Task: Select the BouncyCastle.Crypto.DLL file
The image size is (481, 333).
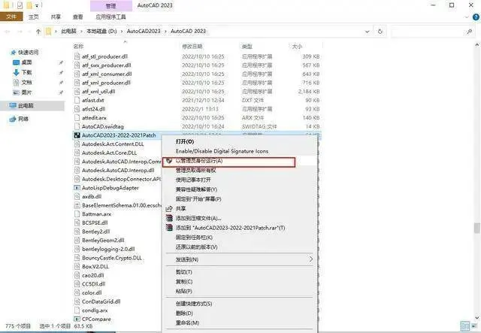Action: [x=112, y=258]
